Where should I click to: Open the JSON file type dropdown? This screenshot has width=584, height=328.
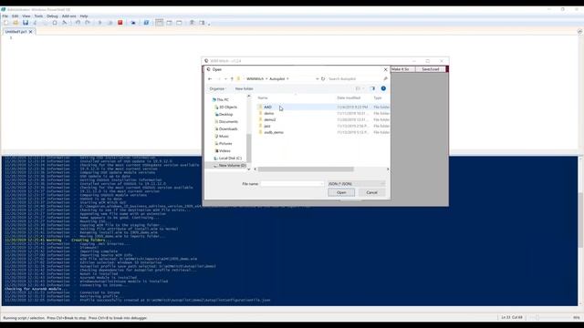pos(357,184)
